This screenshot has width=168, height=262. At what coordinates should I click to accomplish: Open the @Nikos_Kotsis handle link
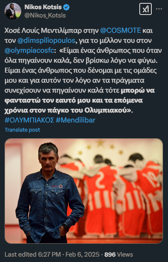(x=45, y=15)
